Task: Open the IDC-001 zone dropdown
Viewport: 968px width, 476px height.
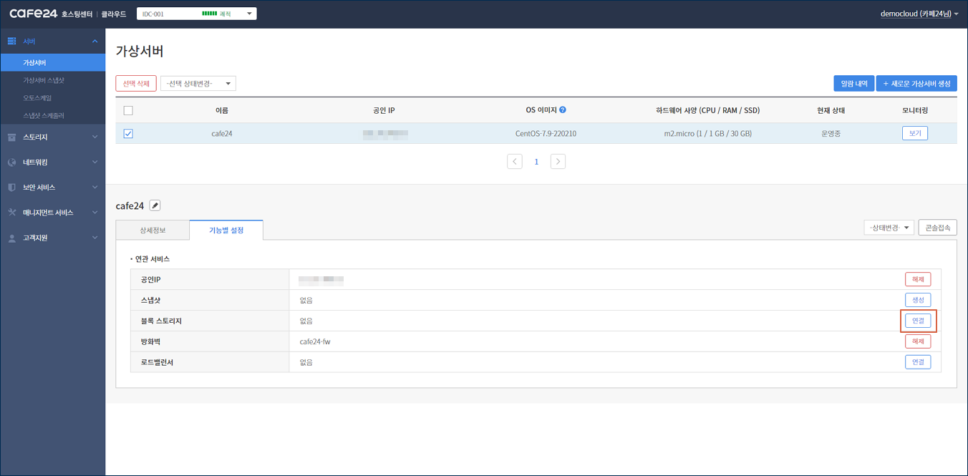Action: [x=196, y=14]
